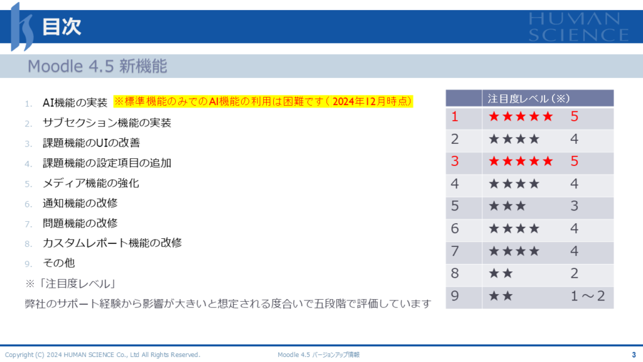Click the four stars in table row 6
Image resolution: width=643 pixels, height=362 pixels.
point(514,229)
